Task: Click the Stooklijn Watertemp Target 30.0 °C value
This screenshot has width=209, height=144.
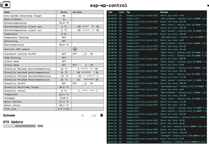Action: pyautogui.click(x=64, y=87)
